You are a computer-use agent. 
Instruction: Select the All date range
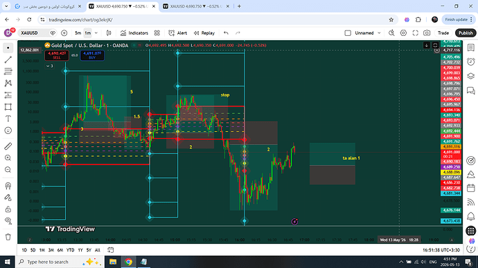[97, 250]
